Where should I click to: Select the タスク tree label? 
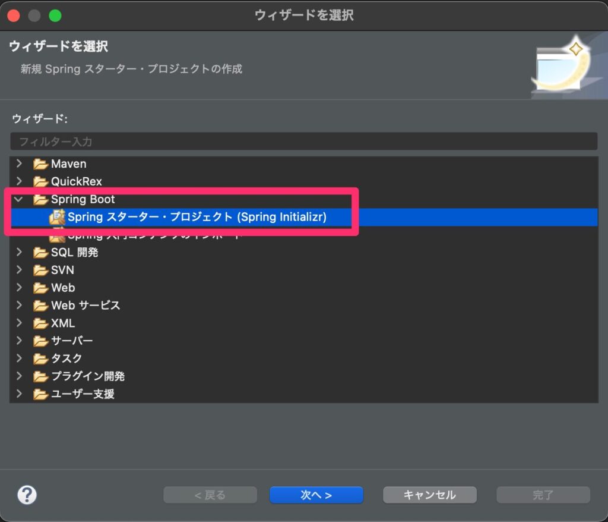point(66,359)
